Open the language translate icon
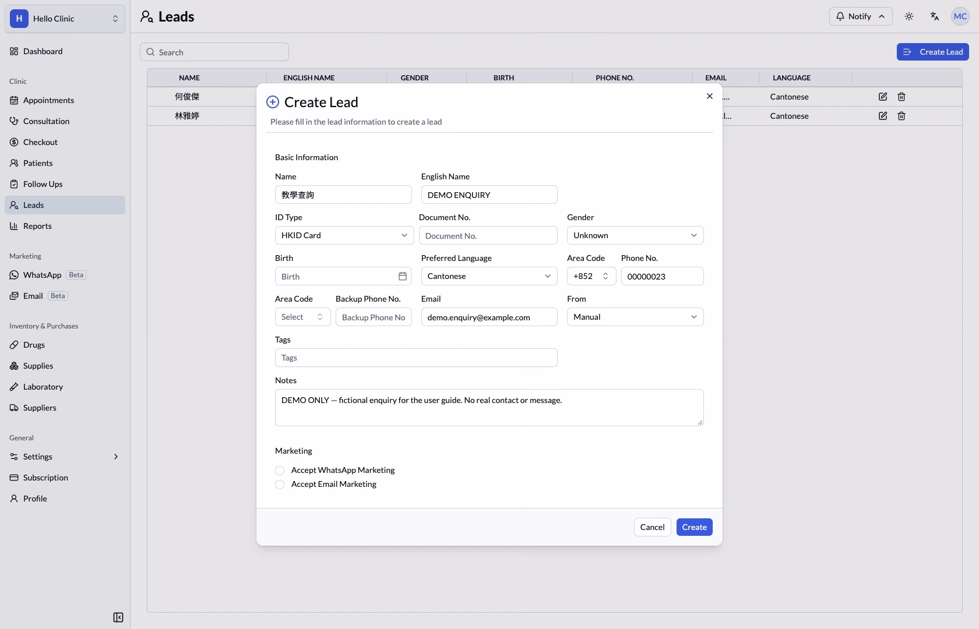The width and height of the screenshot is (979, 629). click(935, 16)
